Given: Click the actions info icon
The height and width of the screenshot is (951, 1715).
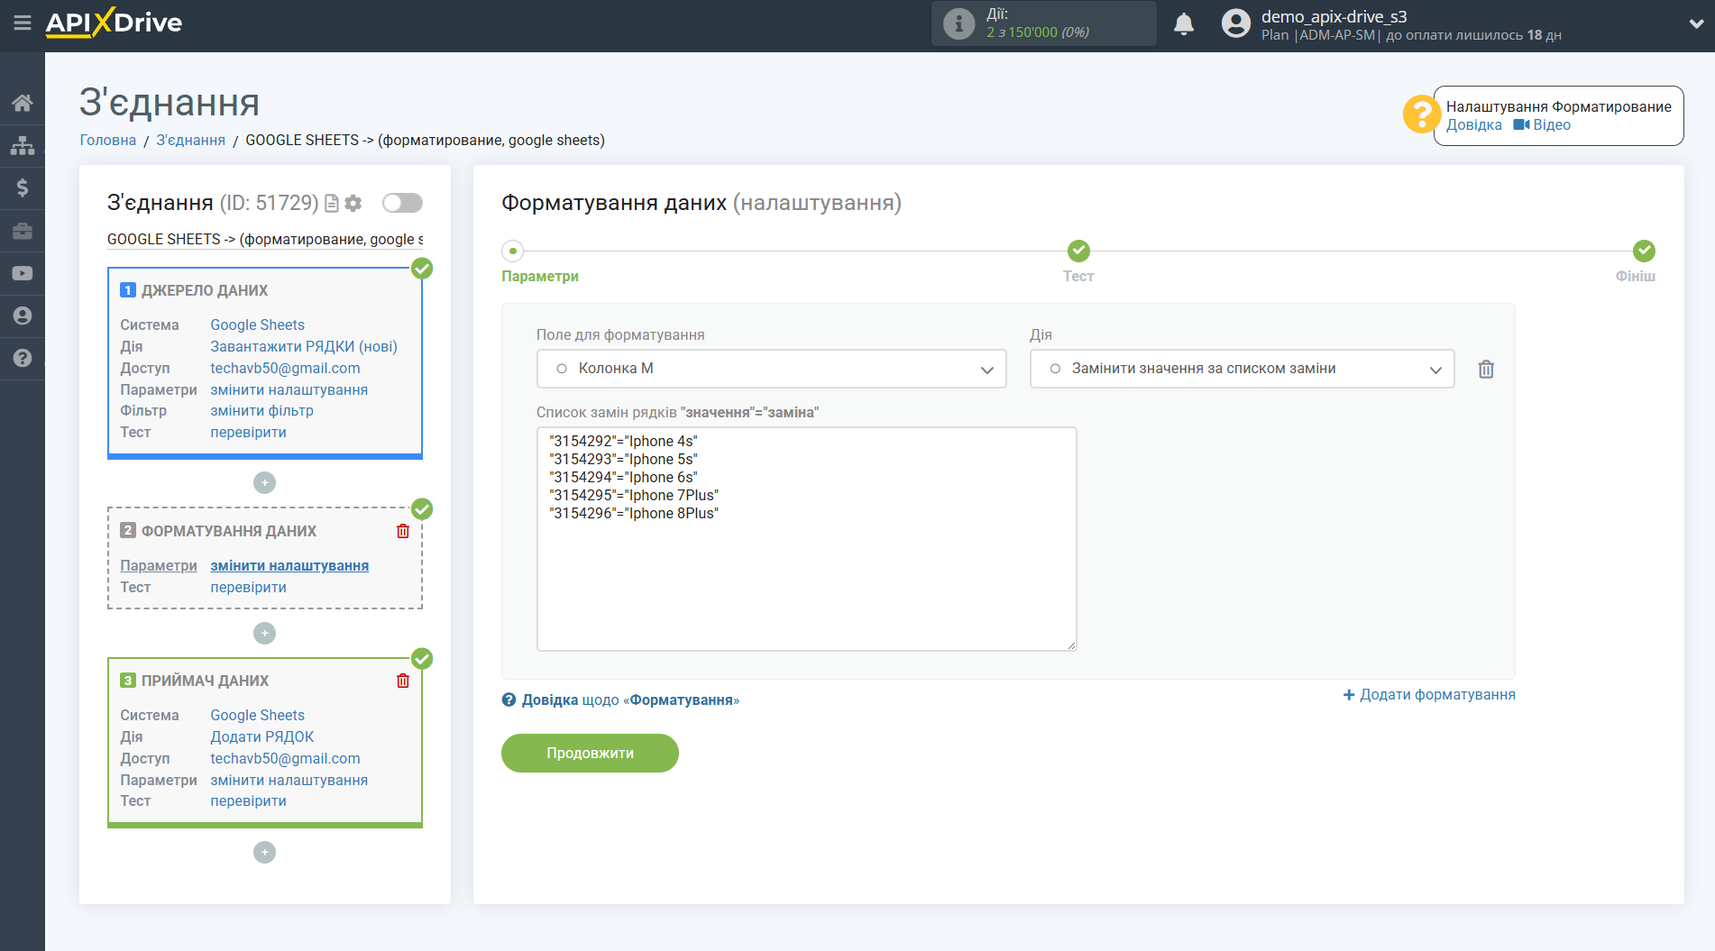Looking at the screenshot, I should [958, 23].
